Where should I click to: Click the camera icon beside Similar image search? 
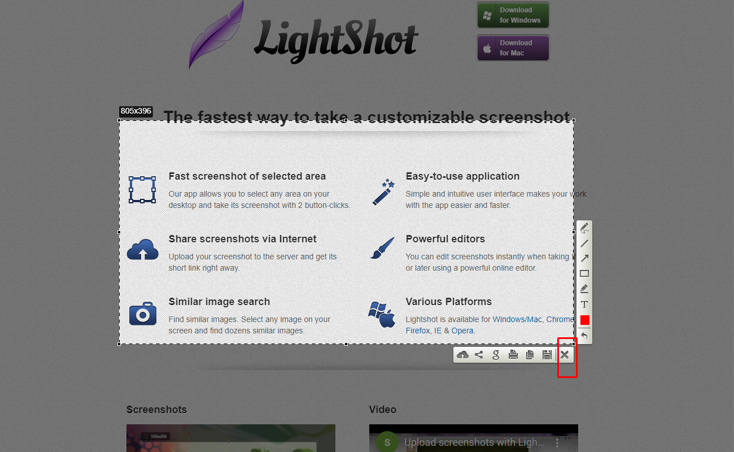[x=143, y=312]
